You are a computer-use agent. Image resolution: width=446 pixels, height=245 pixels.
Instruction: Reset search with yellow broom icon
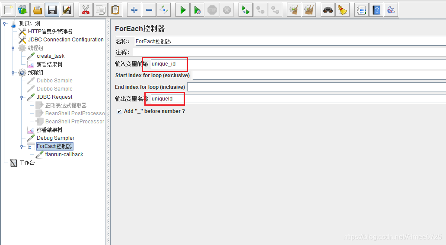pyautogui.click(x=342, y=10)
